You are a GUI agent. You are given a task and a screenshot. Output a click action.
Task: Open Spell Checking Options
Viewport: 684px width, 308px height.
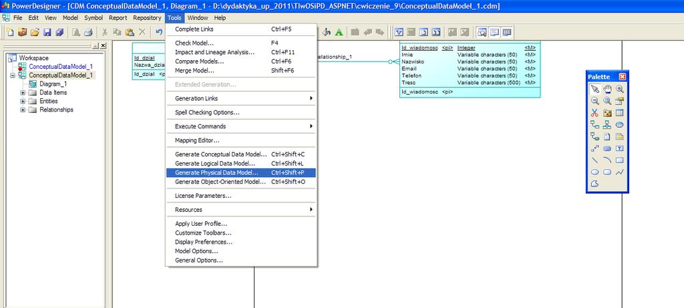(241, 112)
